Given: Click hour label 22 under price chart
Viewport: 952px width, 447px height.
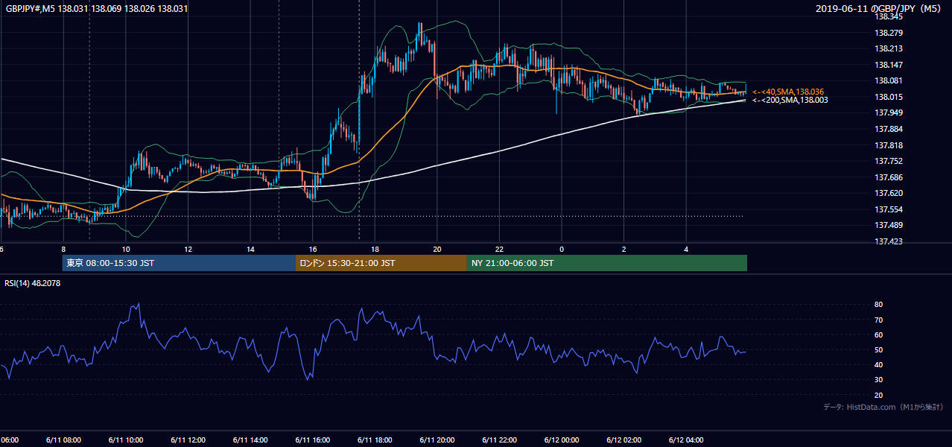Looking at the screenshot, I should pos(499,250).
